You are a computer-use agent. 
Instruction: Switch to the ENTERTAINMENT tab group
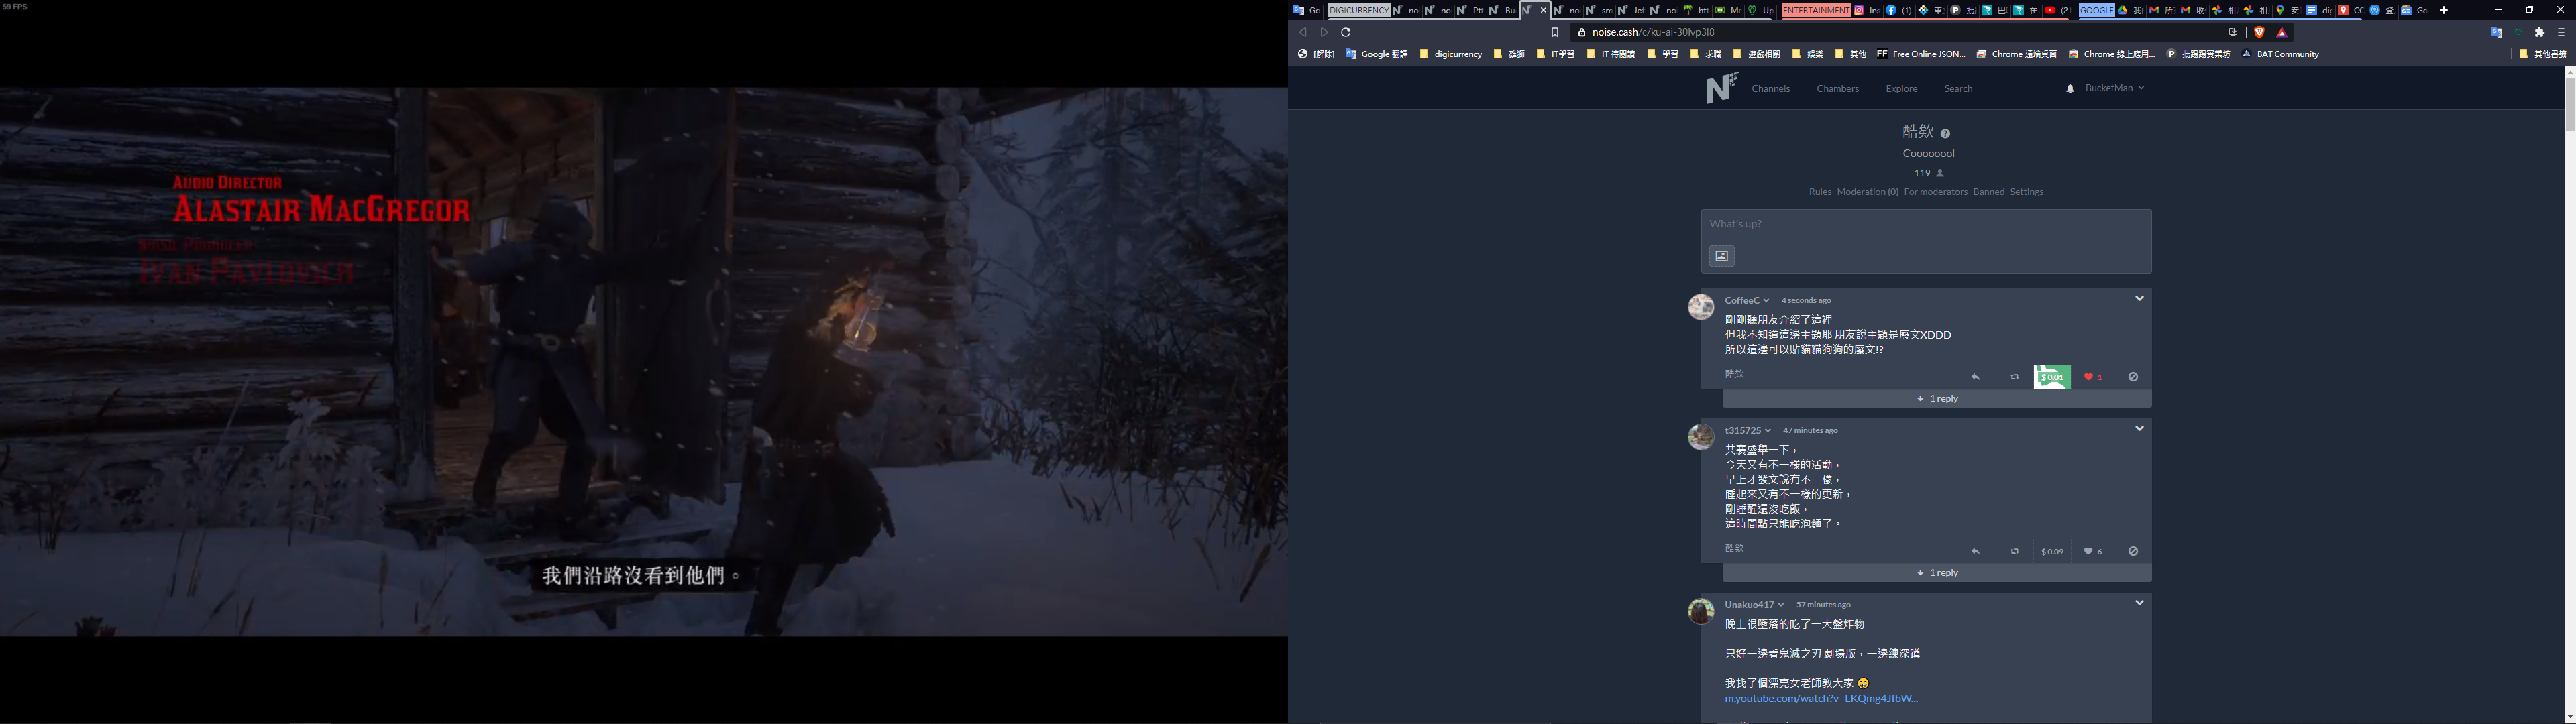(x=1816, y=10)
